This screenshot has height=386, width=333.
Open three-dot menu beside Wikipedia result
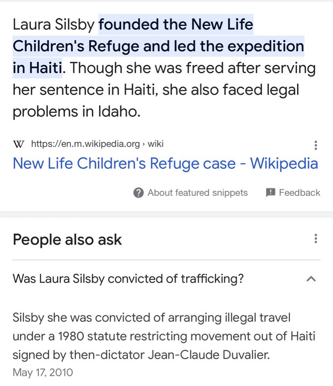316,145
